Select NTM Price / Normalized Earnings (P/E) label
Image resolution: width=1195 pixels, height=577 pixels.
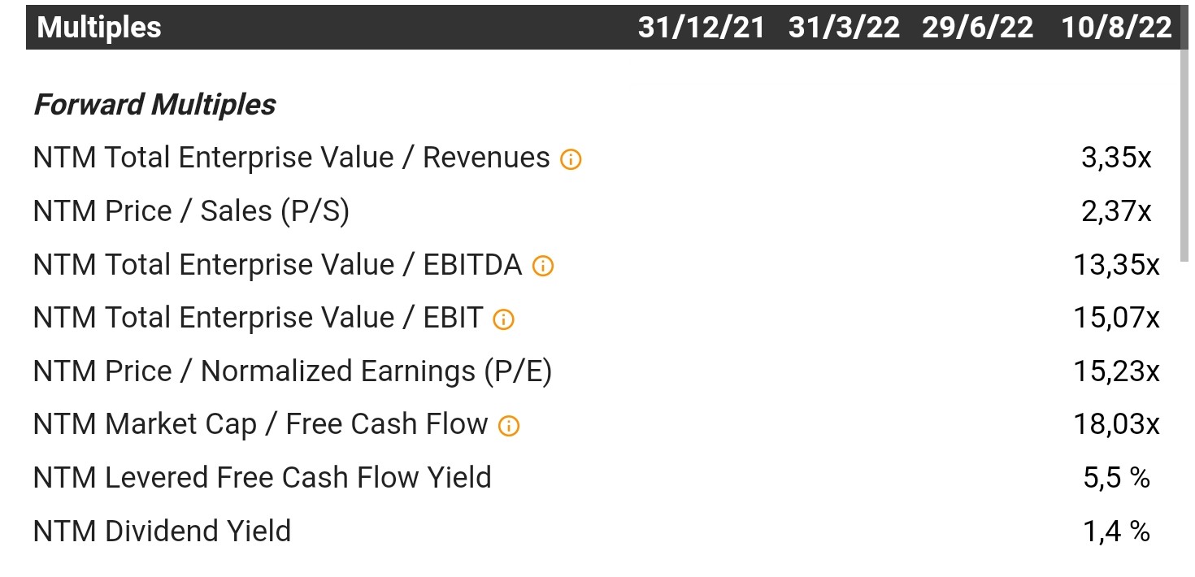(293, 371)
